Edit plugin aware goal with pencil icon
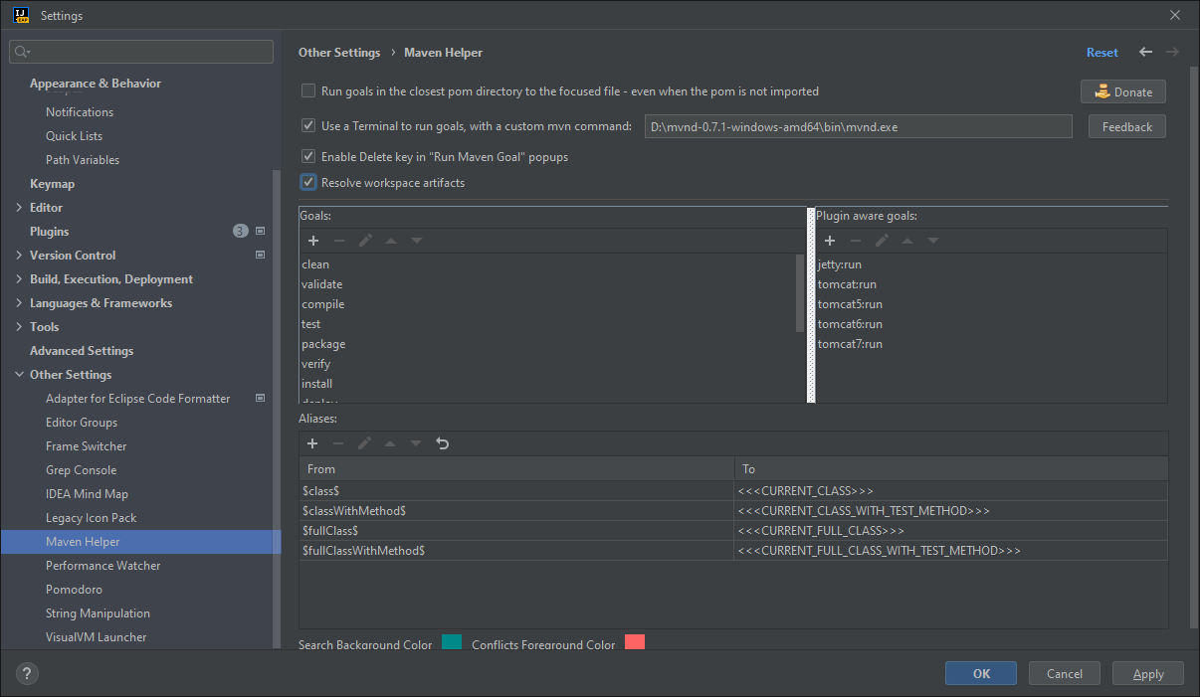The image size is (1200, 697). point(882,241)
